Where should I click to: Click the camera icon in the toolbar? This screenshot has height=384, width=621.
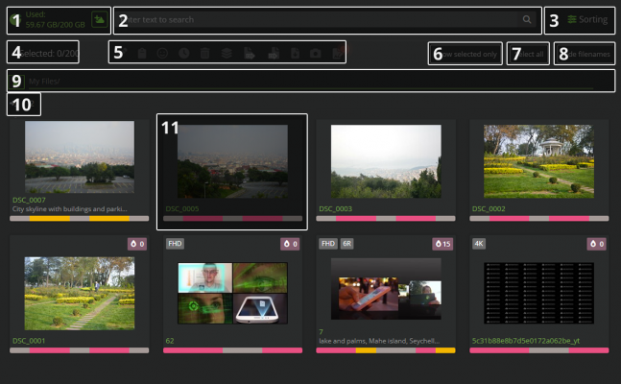click(x=316, y=54)
